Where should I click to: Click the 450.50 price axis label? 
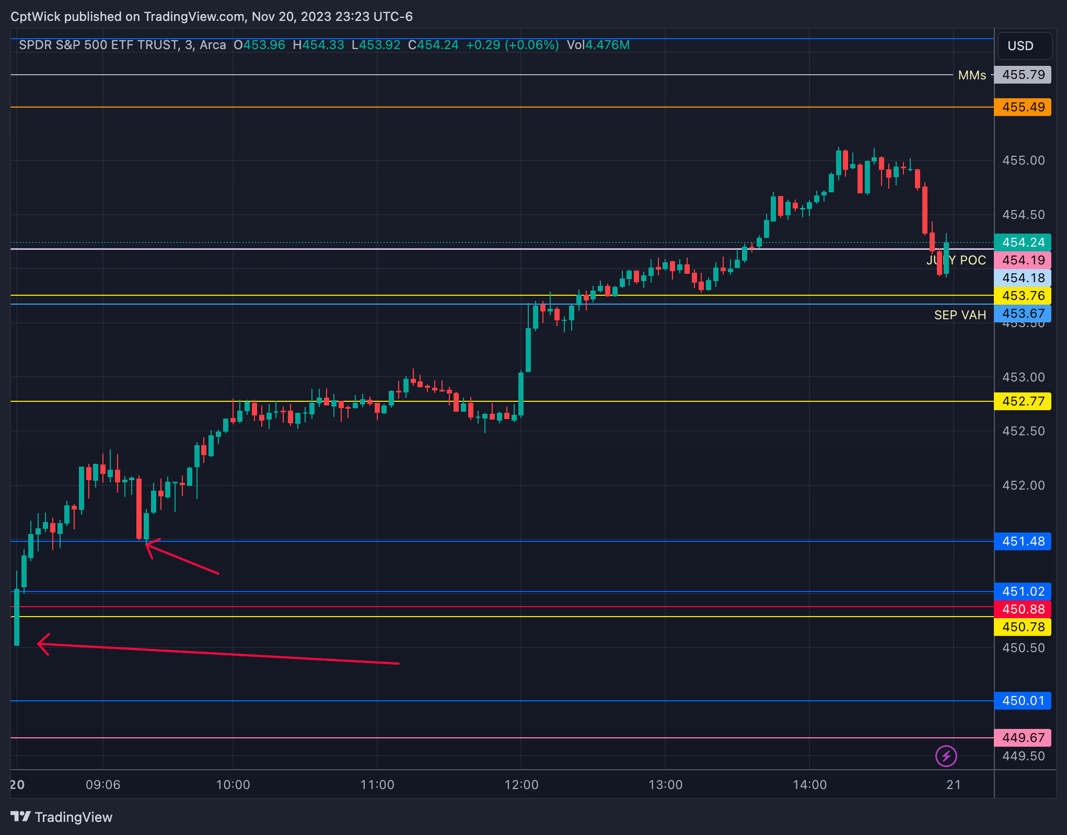click(x=1023, y=648)
